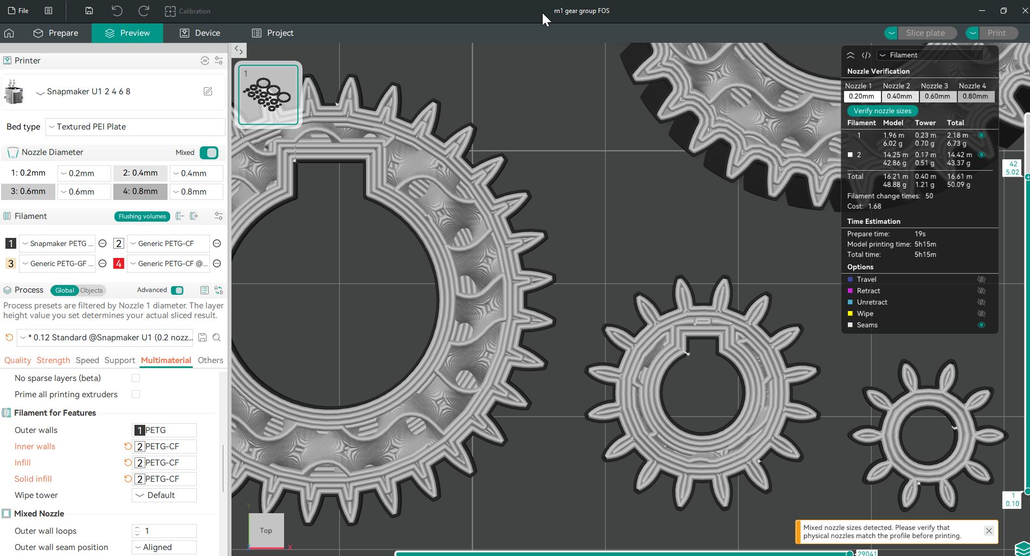Open the Strength settings tab
Image resolution: width=1030 pixels, height=556 pixels.
(x=53, y=360)
